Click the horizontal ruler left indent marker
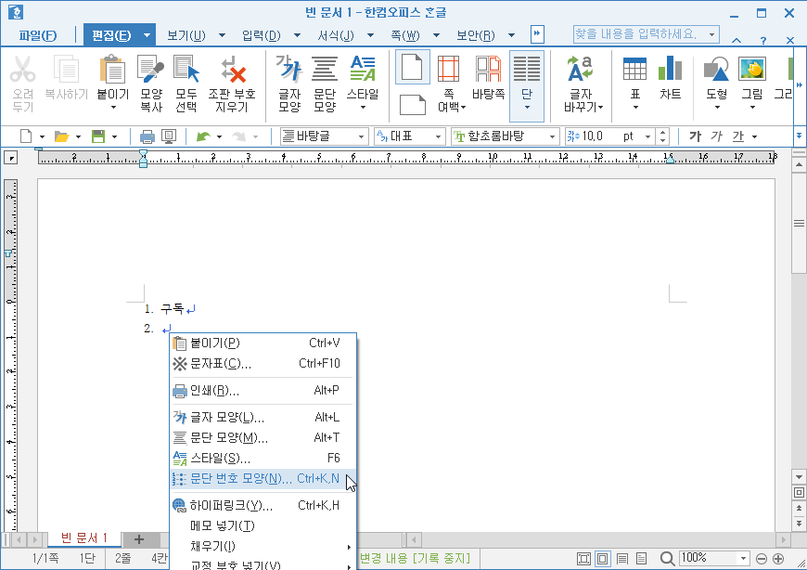The width and height of the screenshot is (807, 570). tap(144, 162)
